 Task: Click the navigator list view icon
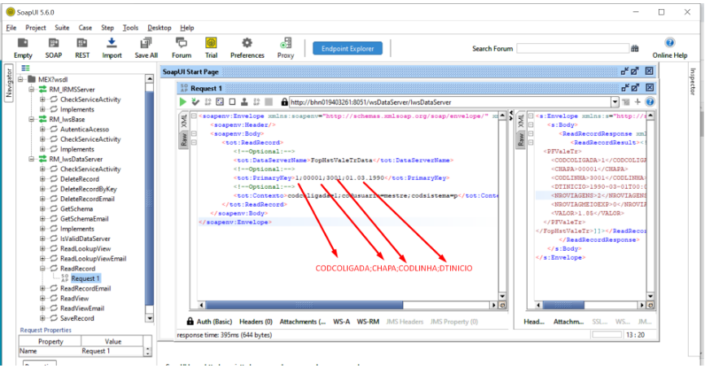[x=25, y=68]
